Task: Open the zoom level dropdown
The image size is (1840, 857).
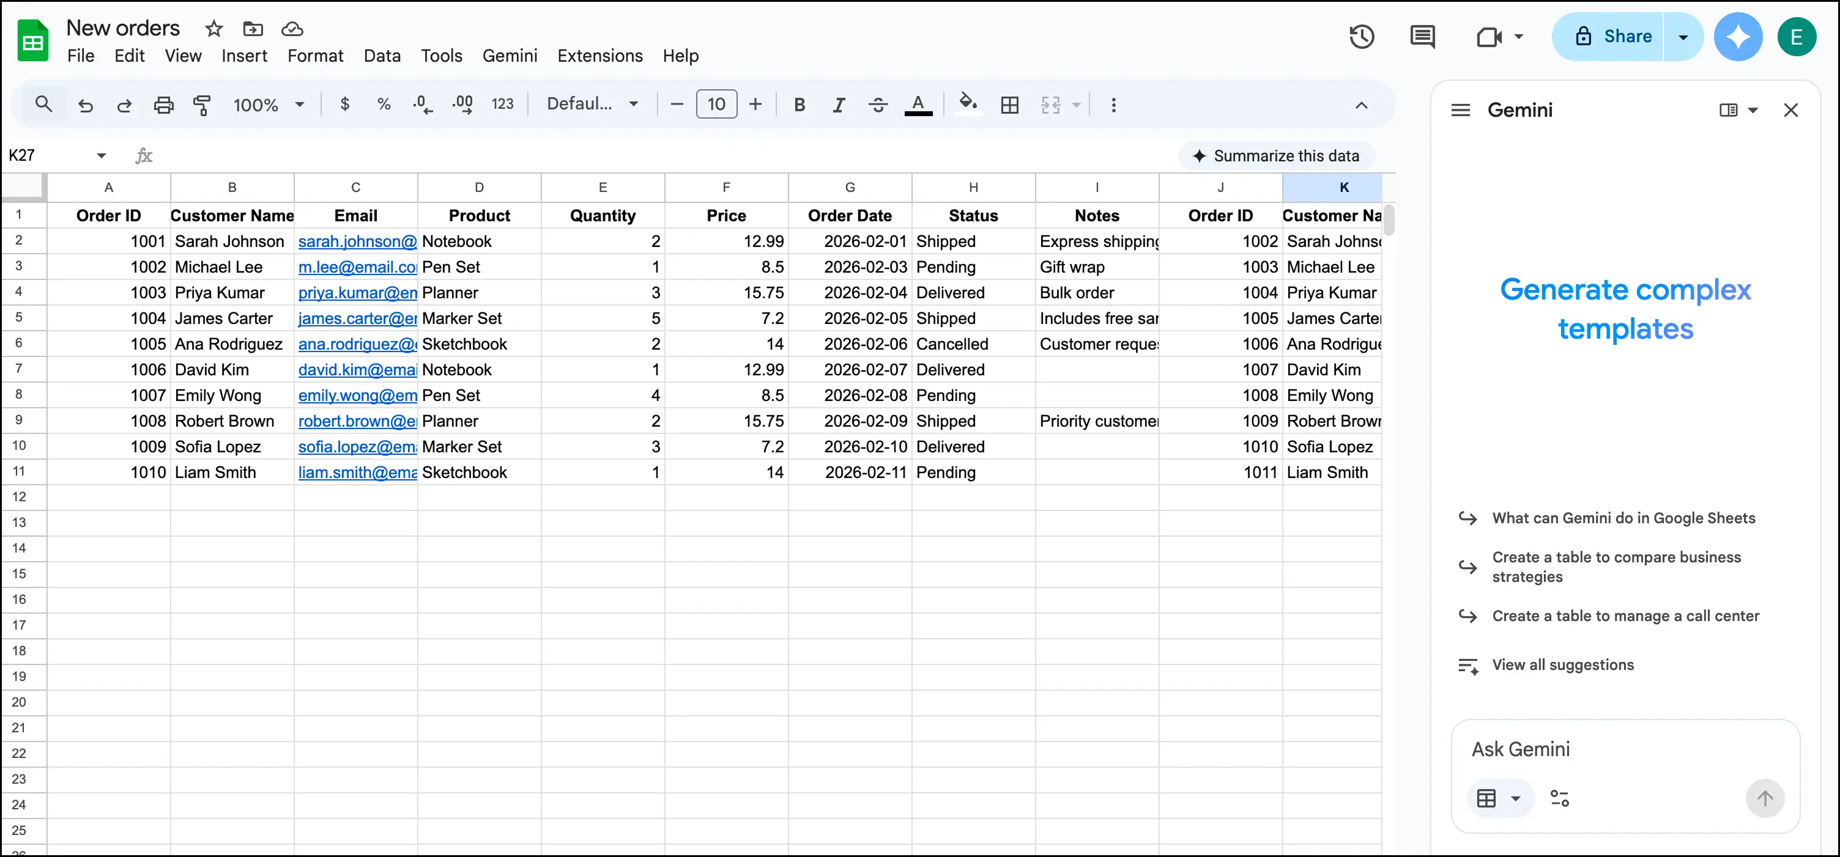Action: [268, 104]
